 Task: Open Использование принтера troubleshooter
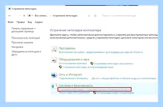point(73,63)
